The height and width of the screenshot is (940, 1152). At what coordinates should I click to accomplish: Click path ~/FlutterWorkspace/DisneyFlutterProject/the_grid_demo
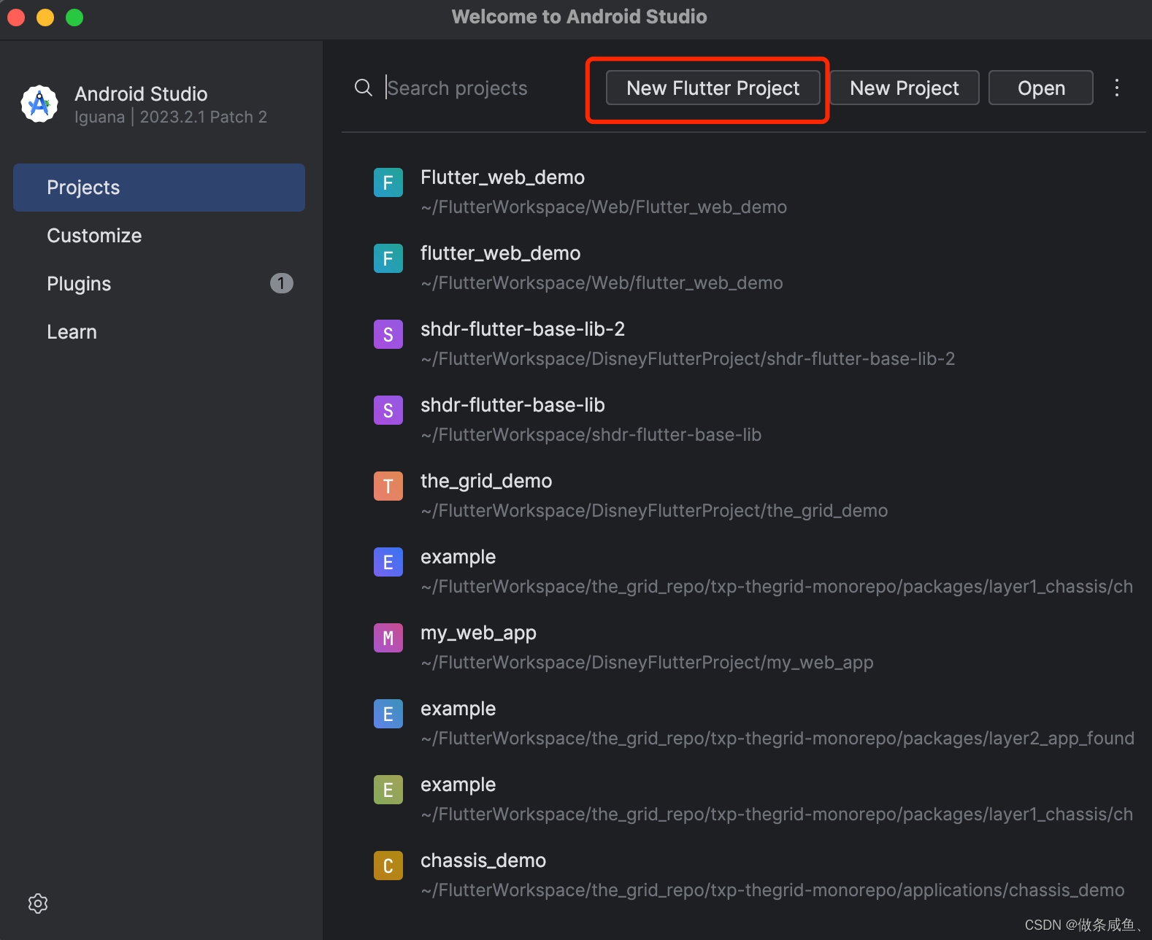tap(654, 511)
